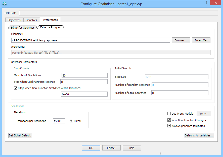The width and height of the screenshot is (223, 157).
Task: Open the Editor for Optimiser sub-tab
Action: pos(22,28)
